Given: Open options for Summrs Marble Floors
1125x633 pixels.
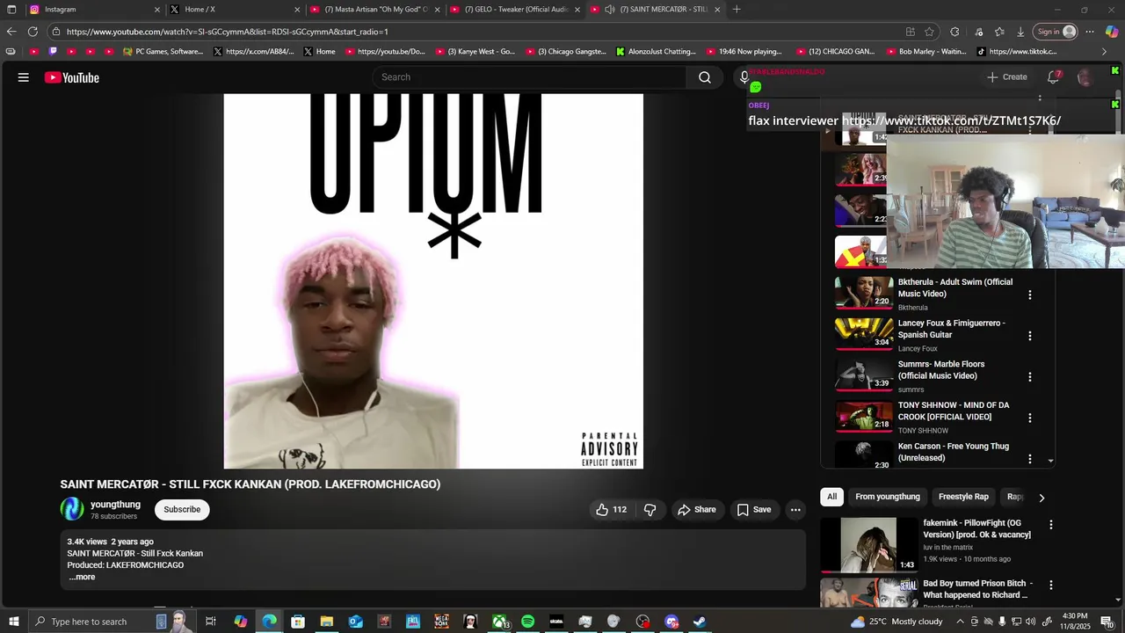Looking at the screenshot, I should (x=1030, y=377).
